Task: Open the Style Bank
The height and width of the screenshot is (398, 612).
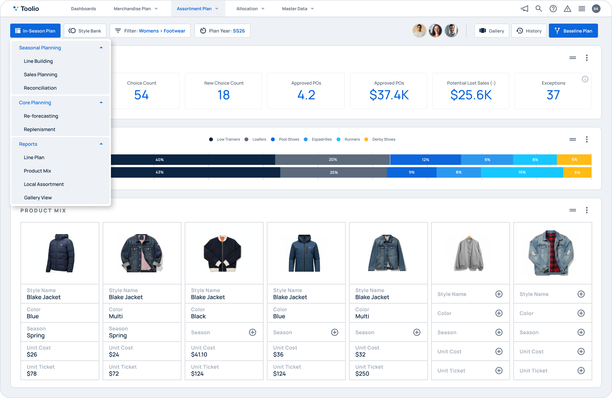Action: tap(85, 31)
